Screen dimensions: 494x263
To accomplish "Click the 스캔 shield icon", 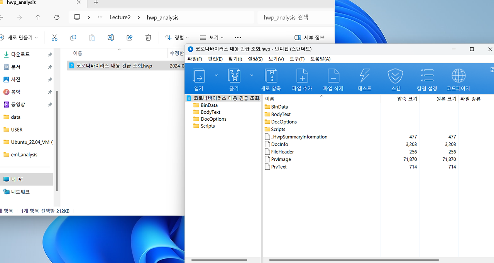I will (x=396, y=76).
